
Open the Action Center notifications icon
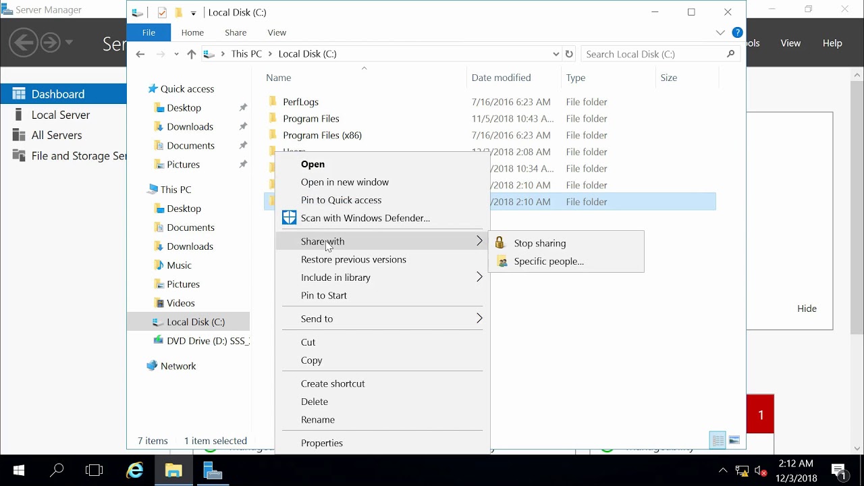pos(838,470)
